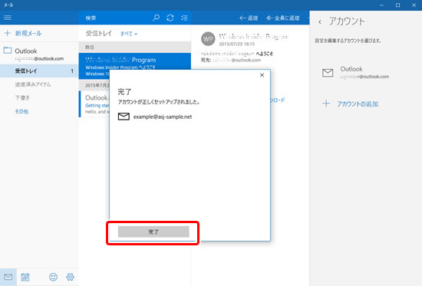
Task: Expand the すべて filter dropdown
Action: (x=129, y=34)
